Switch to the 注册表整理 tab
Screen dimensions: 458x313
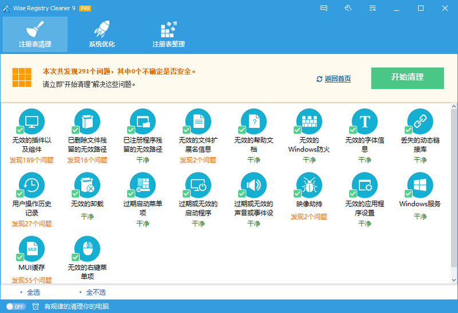[x=168, y=34]
